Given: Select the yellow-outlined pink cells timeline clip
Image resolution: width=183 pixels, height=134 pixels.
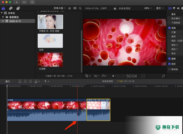Looking at the screenshot, I should pyautogui.click(x=98, y=110).
